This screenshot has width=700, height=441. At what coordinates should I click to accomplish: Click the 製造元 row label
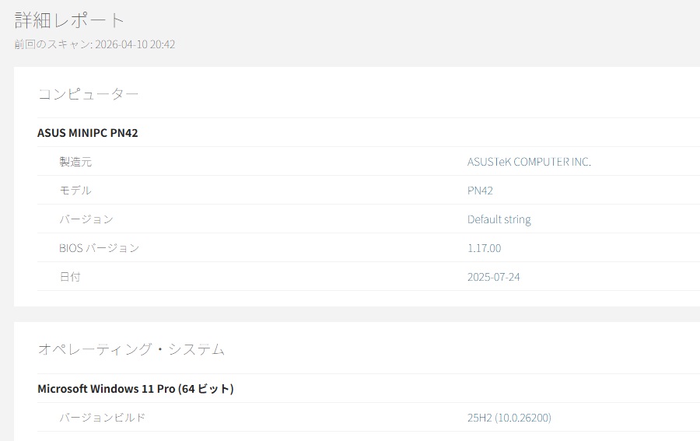(75, 162)
